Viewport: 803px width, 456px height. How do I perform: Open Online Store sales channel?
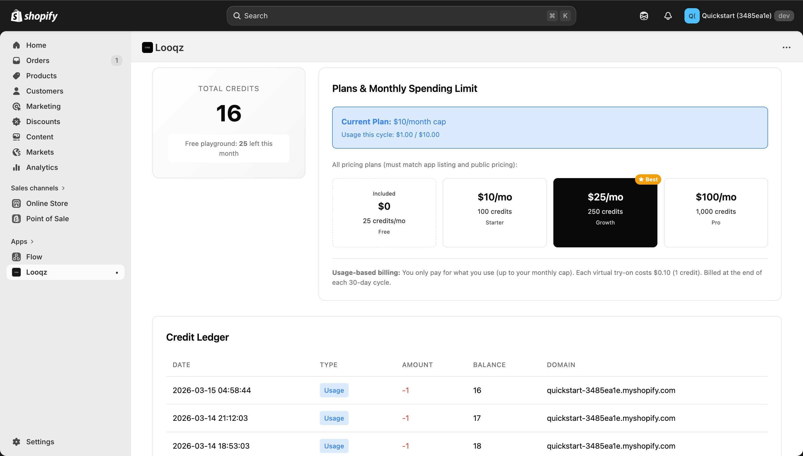tap(47, 203)
